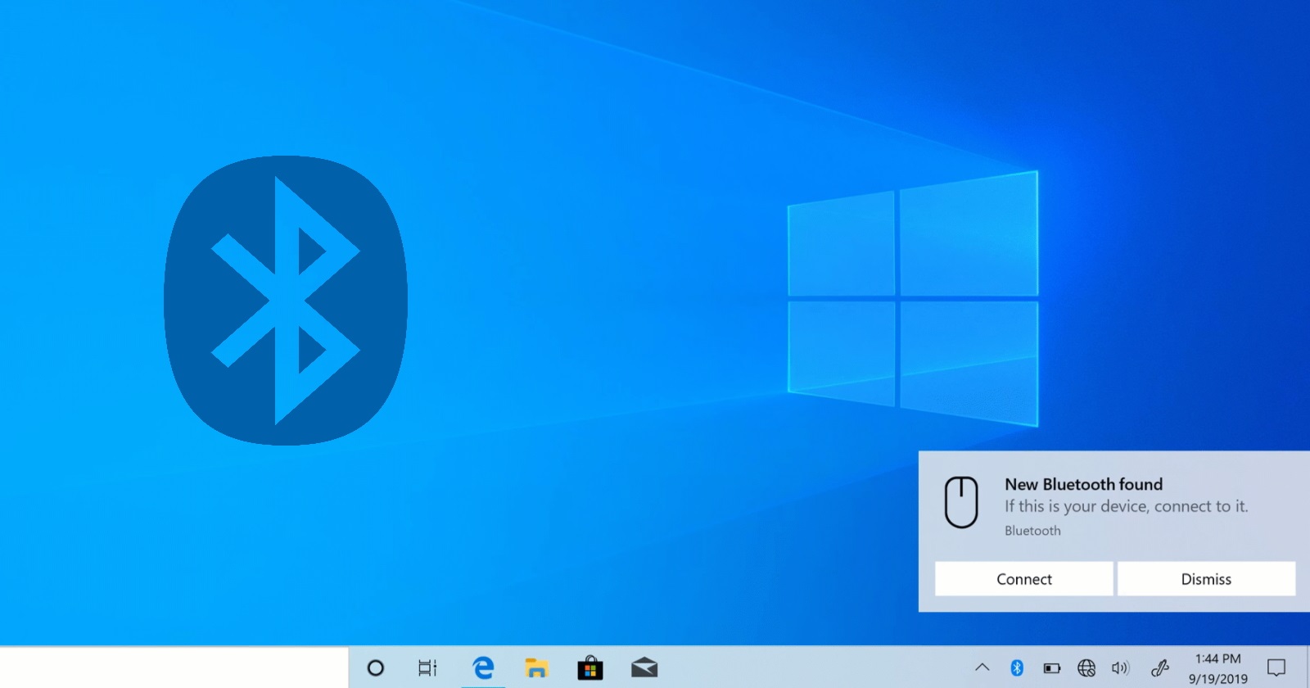Image resolution: width=1310 pixels, height=688 pixels.
Task: Open Task View from taskbar
Action: tap(427, 668)
